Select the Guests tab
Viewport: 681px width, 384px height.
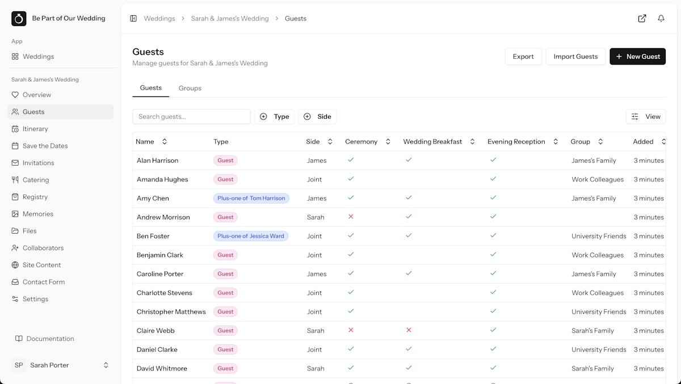[x=151, y=88]
